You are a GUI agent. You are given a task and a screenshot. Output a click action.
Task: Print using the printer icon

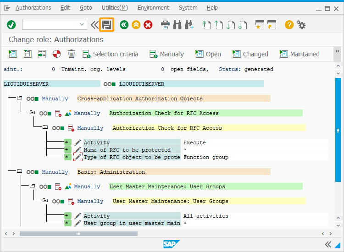(165, 25)
